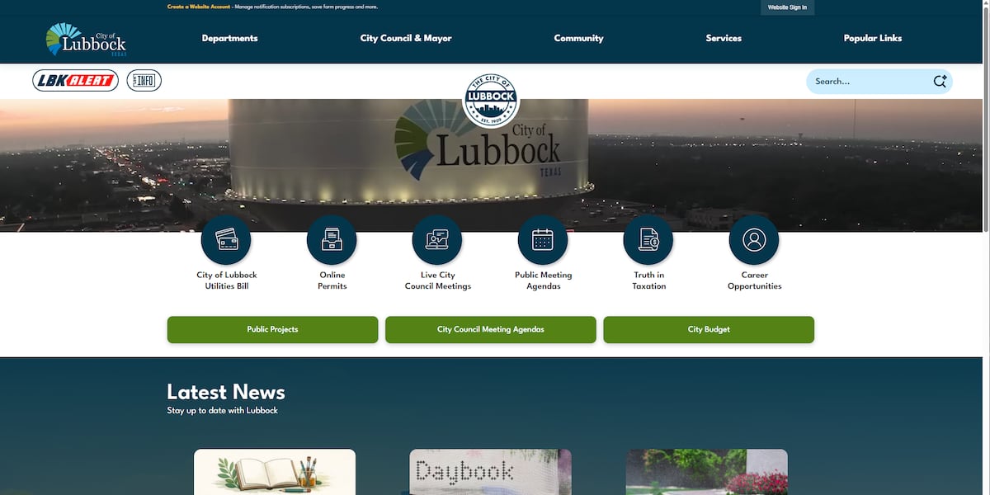Click the Truth in Taxation text label
This screenshot has width=990, height=495.
coord(649,280)
